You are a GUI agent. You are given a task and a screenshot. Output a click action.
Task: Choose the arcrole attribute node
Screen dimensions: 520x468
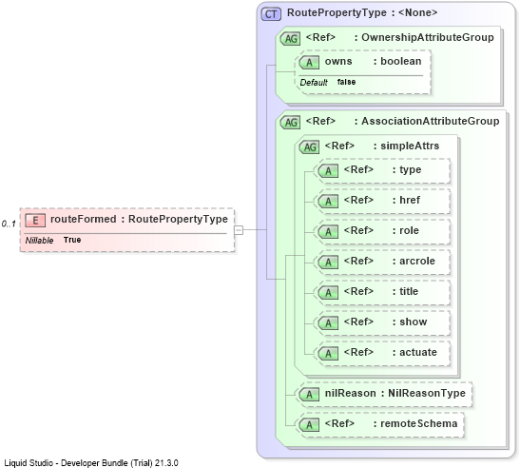382,262
